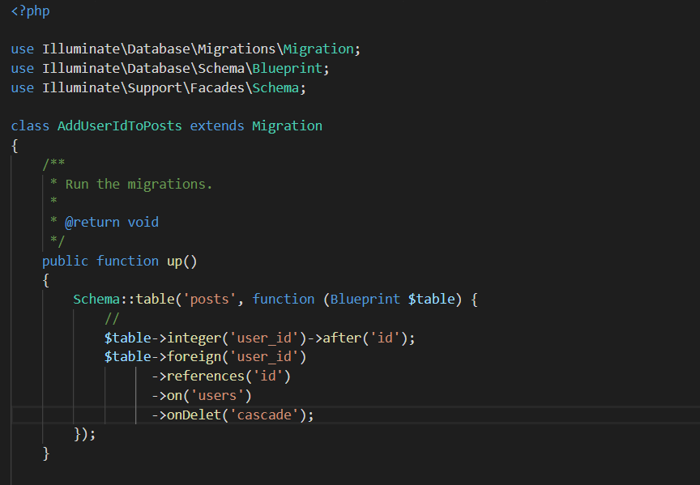Click the class keyword
Image resolution: width=700 pixels, height=485 pixels.
pos(30,126)
